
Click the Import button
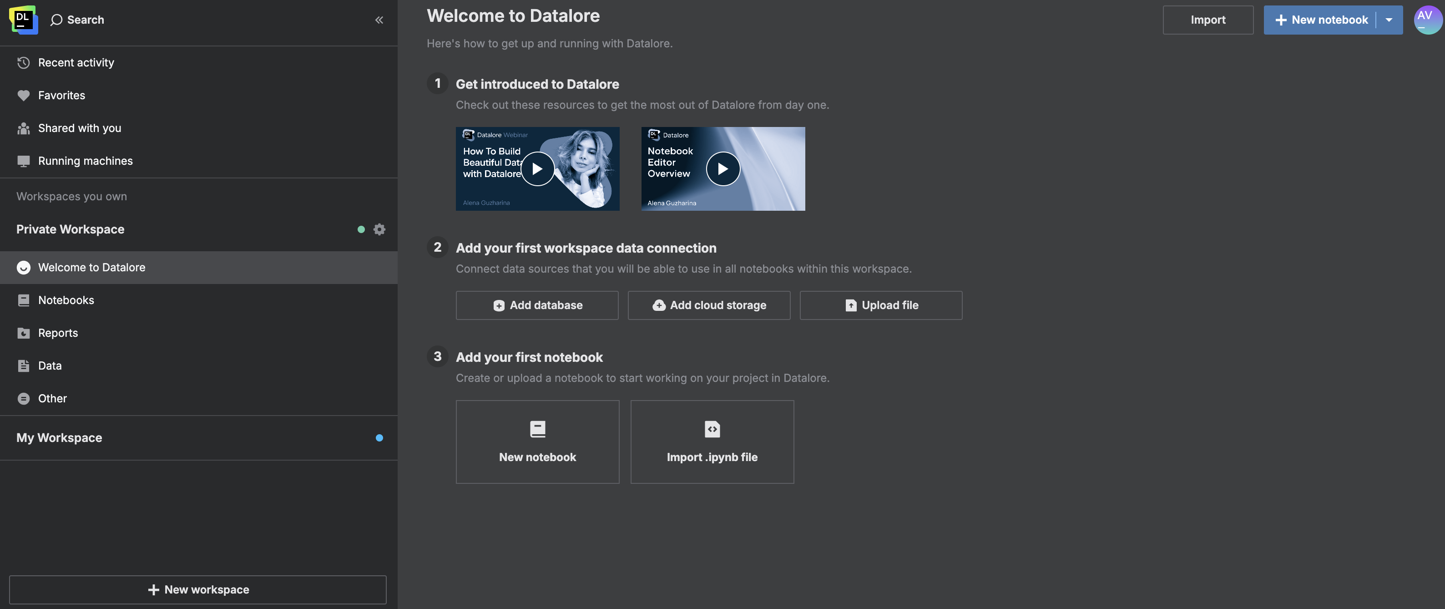(x=1208, y=20)
